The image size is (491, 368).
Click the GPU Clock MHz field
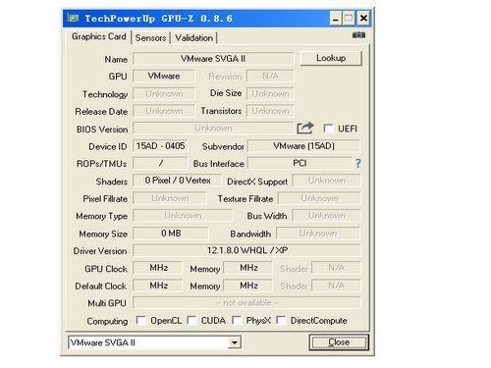(157, 268)
